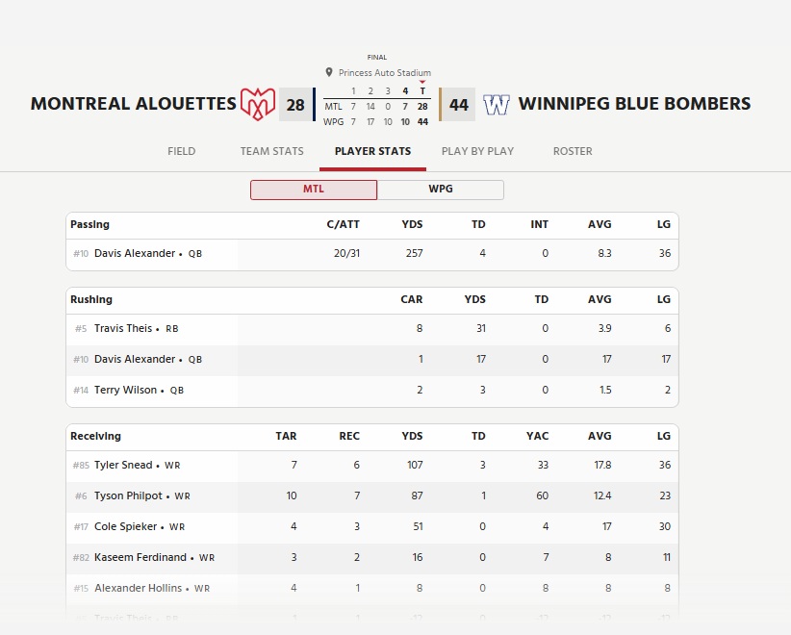Open Tyson Philpot player row
The width and height of the screenshot is (791, 635).
tap(372, 496)
